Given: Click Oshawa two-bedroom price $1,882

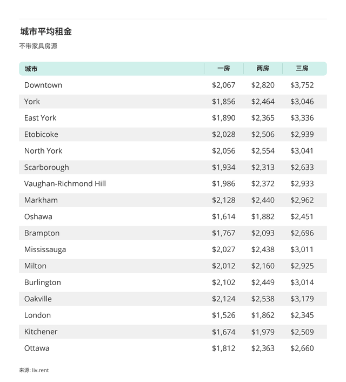Looking at the screenshot, I should (x=263, y=216).
